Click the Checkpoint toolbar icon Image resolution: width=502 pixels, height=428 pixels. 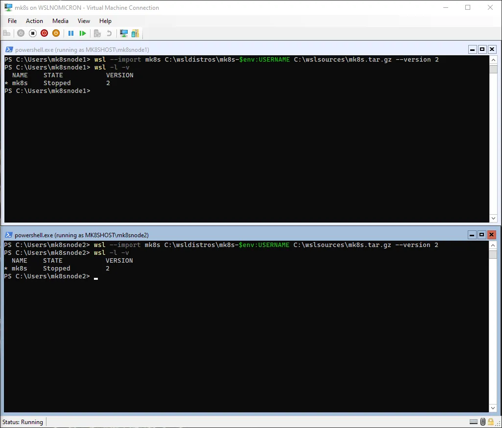click(97, 33)
